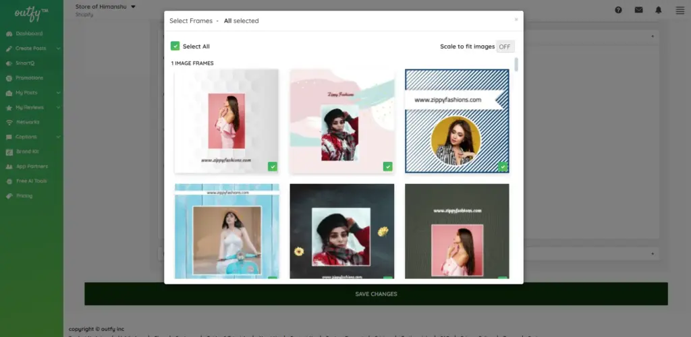Deselect the green check on hexagon frame
Viewport: 691px width, 337px height.
click(272, 166)
